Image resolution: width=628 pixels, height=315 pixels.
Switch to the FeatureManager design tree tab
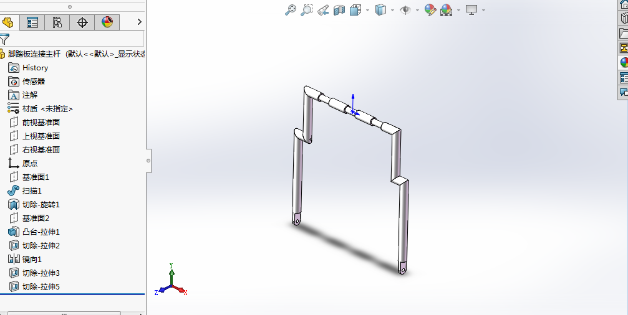tap(8, 22)
